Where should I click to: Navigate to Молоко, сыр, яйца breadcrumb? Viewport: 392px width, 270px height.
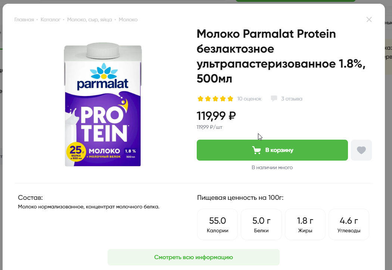pyautogui.click(x=90, y=19)
